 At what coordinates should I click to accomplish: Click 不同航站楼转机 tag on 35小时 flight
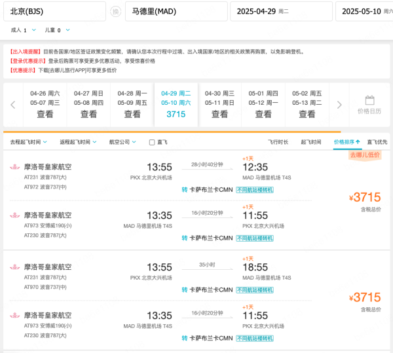[255, 290]
